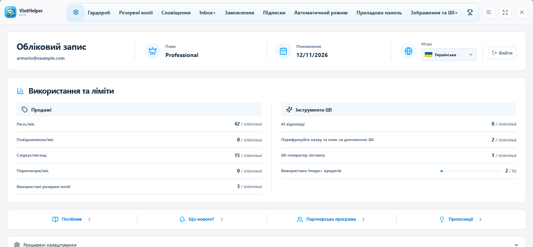Switch to Автоматичний режим tab
The image size is (533, 247).
tap(321, 12)
